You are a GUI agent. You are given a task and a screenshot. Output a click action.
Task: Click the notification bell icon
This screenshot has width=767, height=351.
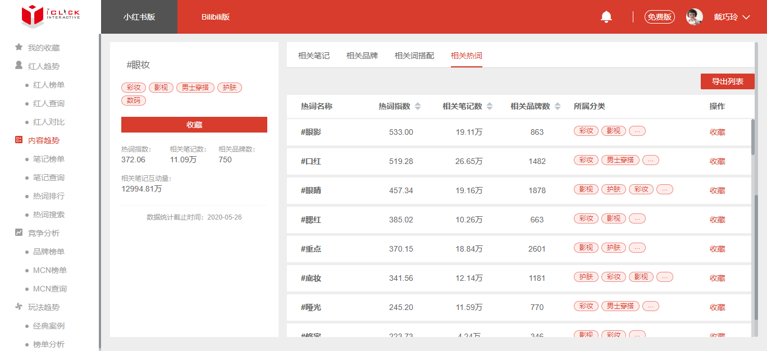606,17
